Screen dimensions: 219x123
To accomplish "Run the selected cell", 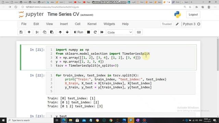I will [x=78, y=32].
